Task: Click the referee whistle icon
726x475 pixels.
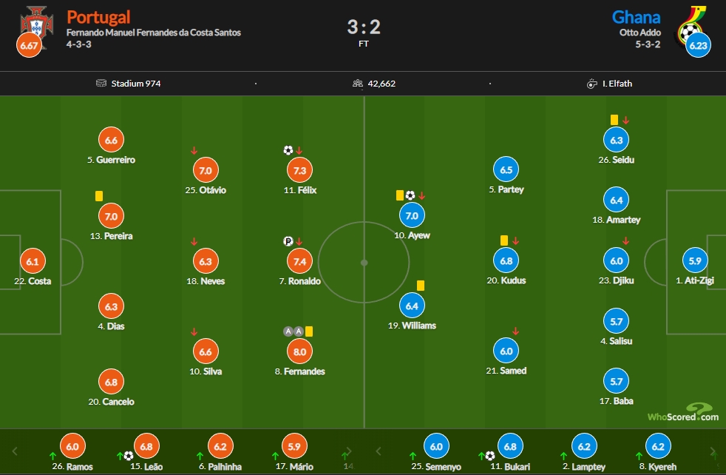Action: click(591, 84)
